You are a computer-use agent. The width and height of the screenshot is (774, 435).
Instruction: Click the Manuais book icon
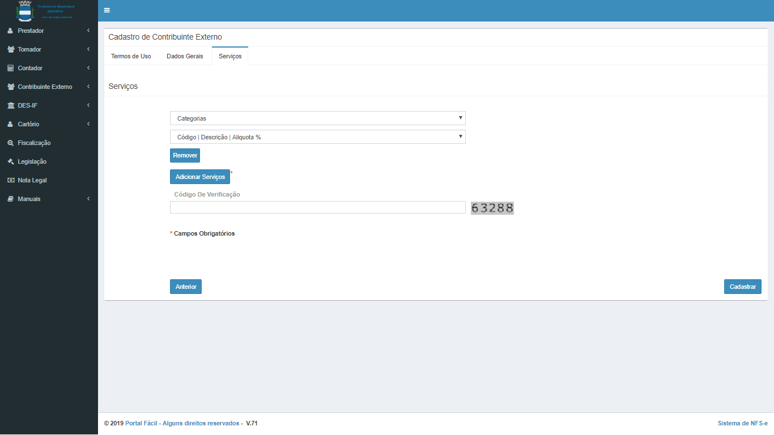coord(10,199)
